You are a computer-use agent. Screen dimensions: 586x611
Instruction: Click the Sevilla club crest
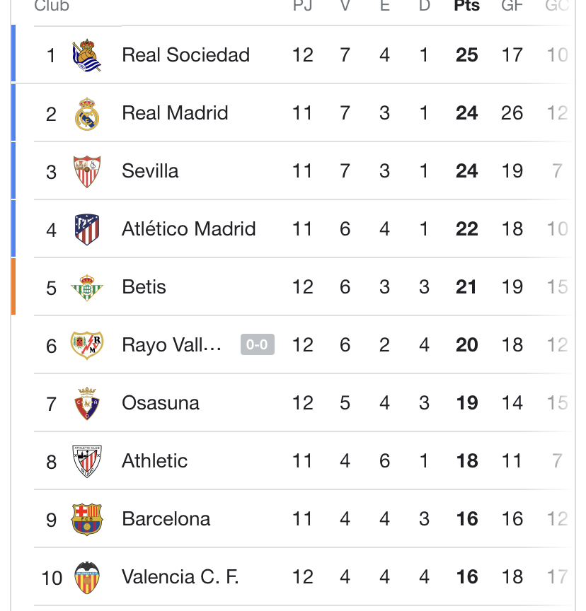click(86, 172)
